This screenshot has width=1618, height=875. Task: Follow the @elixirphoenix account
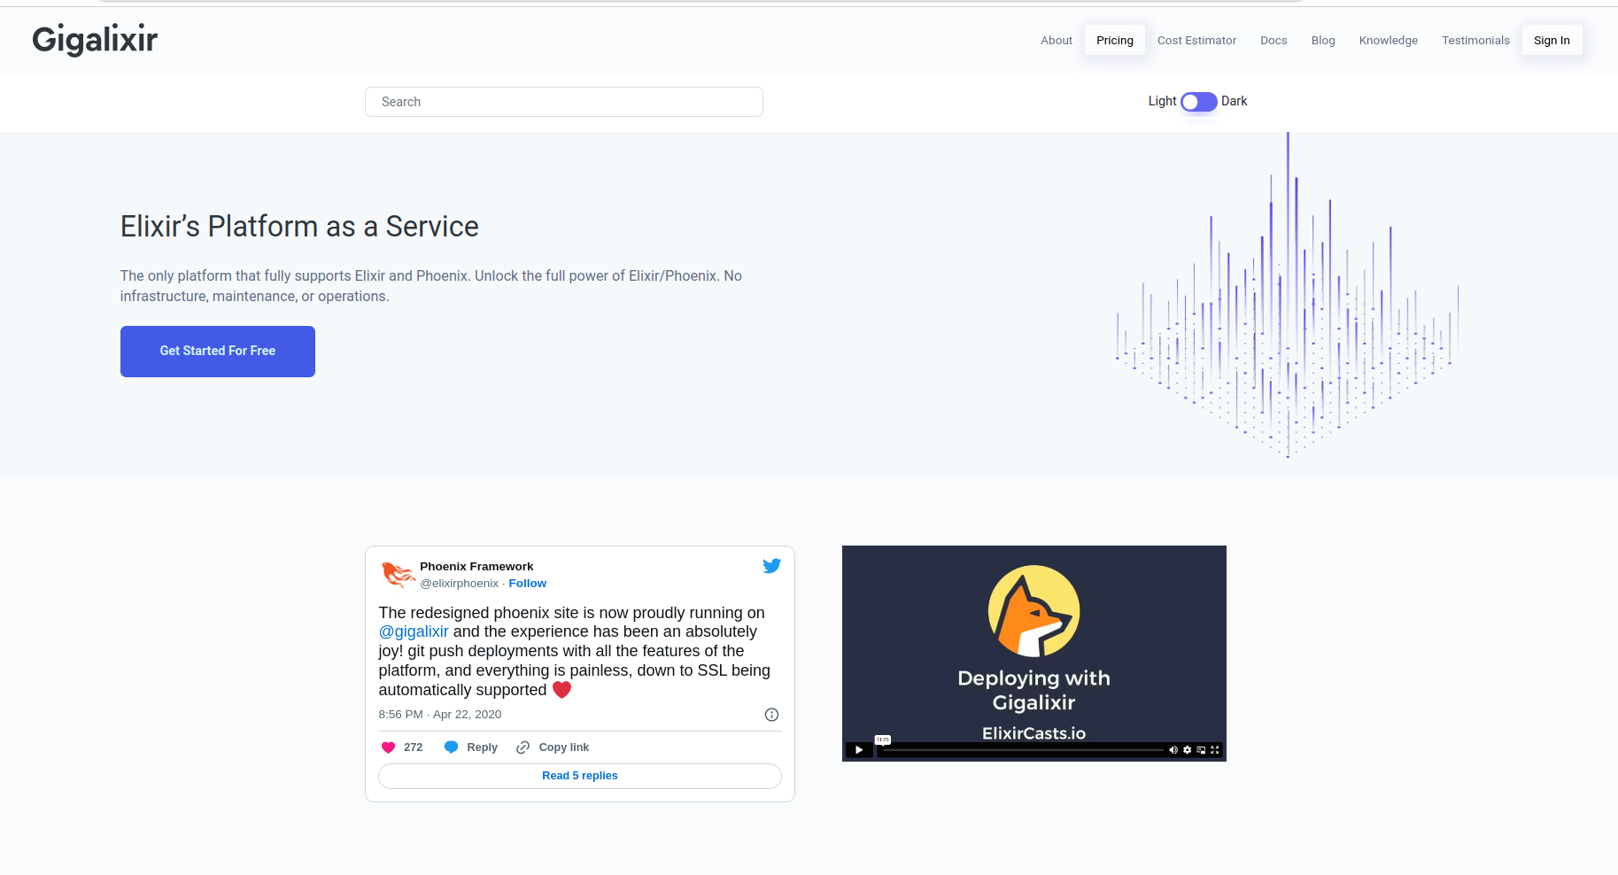click(527, 584)
